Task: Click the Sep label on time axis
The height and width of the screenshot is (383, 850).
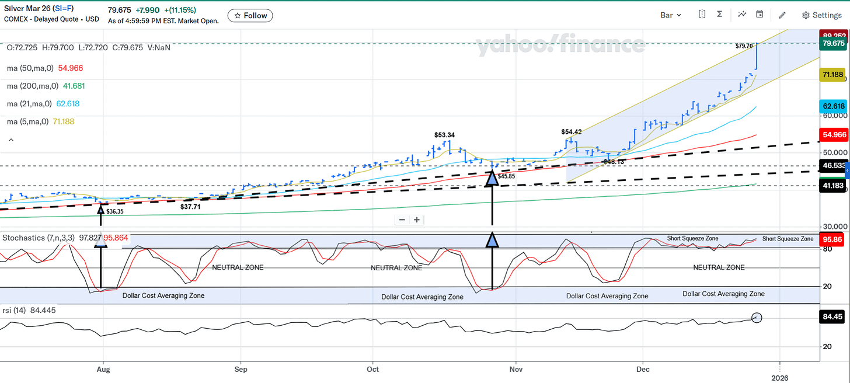Action: click(x=240, y=370)
